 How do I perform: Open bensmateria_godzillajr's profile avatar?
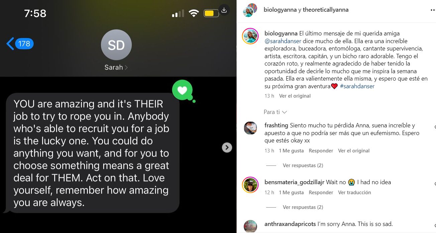click(250, 185)
